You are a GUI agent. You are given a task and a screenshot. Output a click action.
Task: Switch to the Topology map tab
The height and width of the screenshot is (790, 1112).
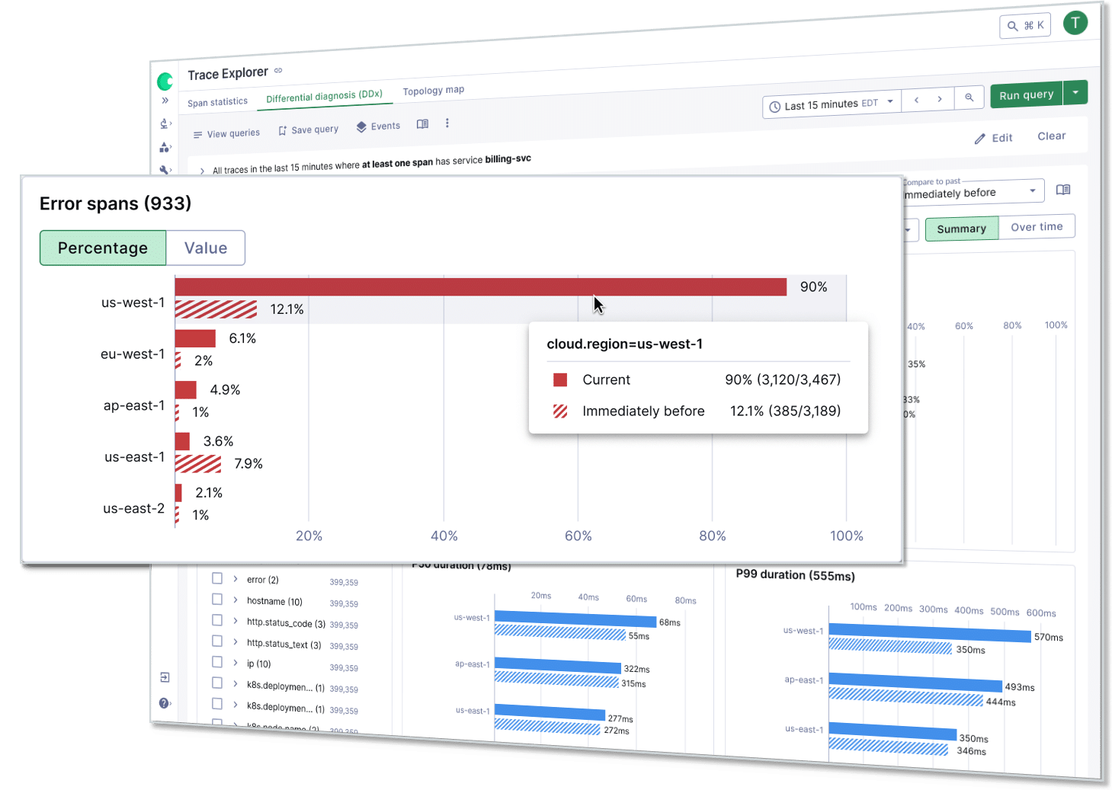[x=433, y=91]
